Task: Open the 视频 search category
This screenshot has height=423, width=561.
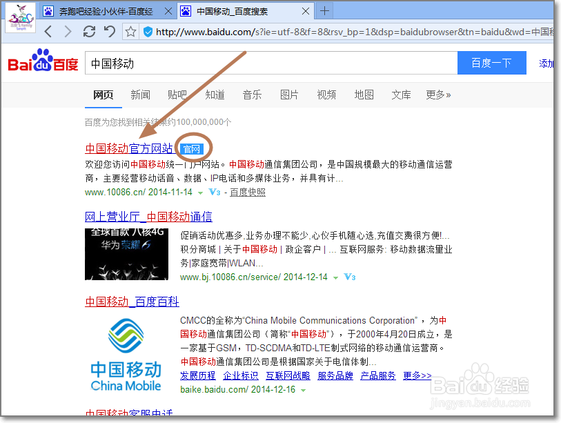Action: pos(326,95)
